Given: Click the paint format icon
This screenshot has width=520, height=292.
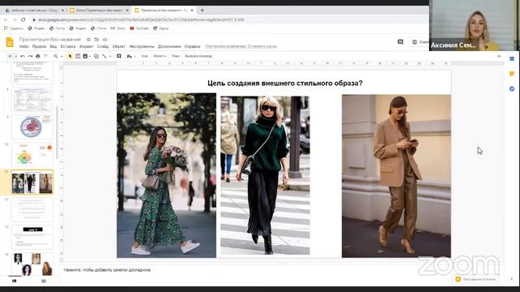Looking at the screenshot, I should click(45, 56).
